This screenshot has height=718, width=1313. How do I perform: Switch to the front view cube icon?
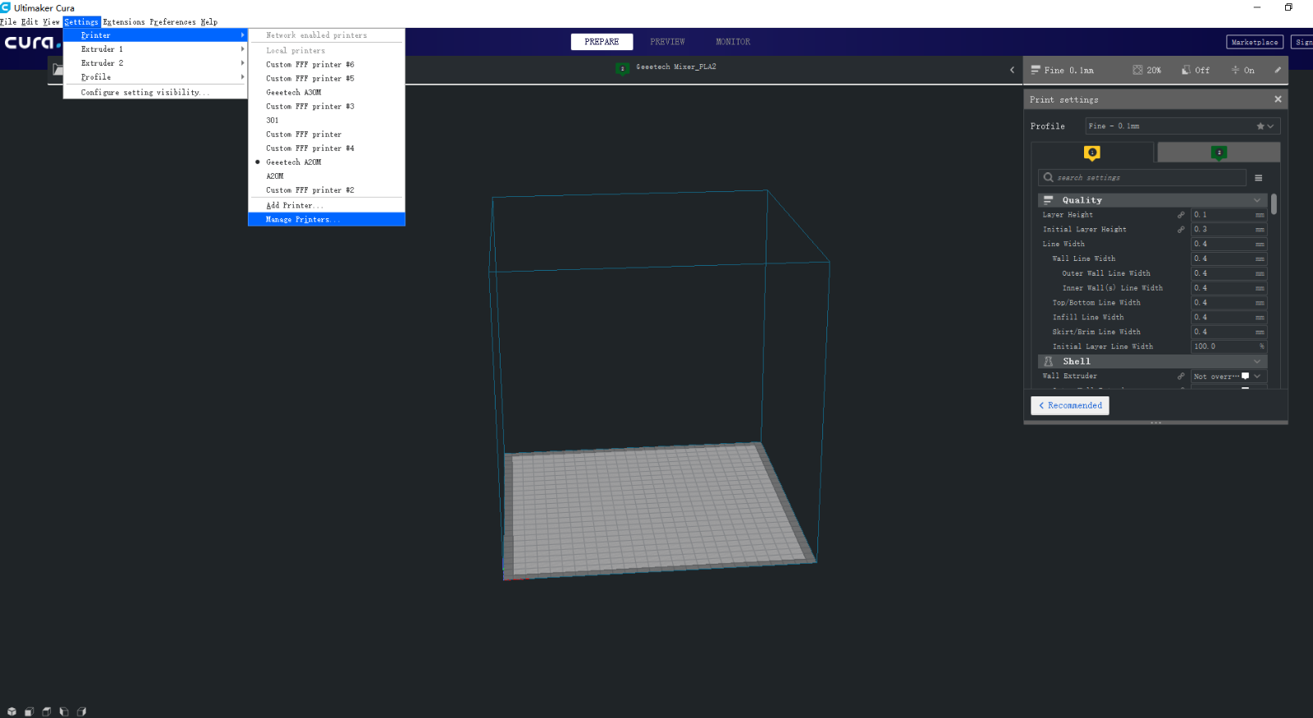(x=29, y=711)
